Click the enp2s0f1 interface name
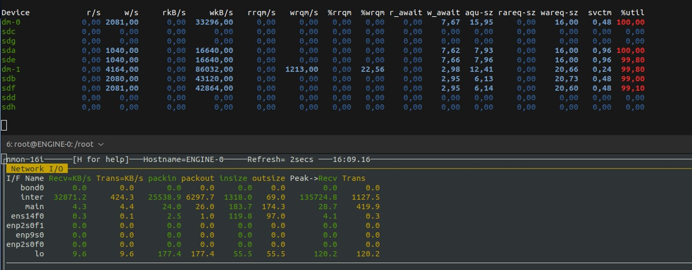The width and height of the screenshot is (692, 270). 25,225
